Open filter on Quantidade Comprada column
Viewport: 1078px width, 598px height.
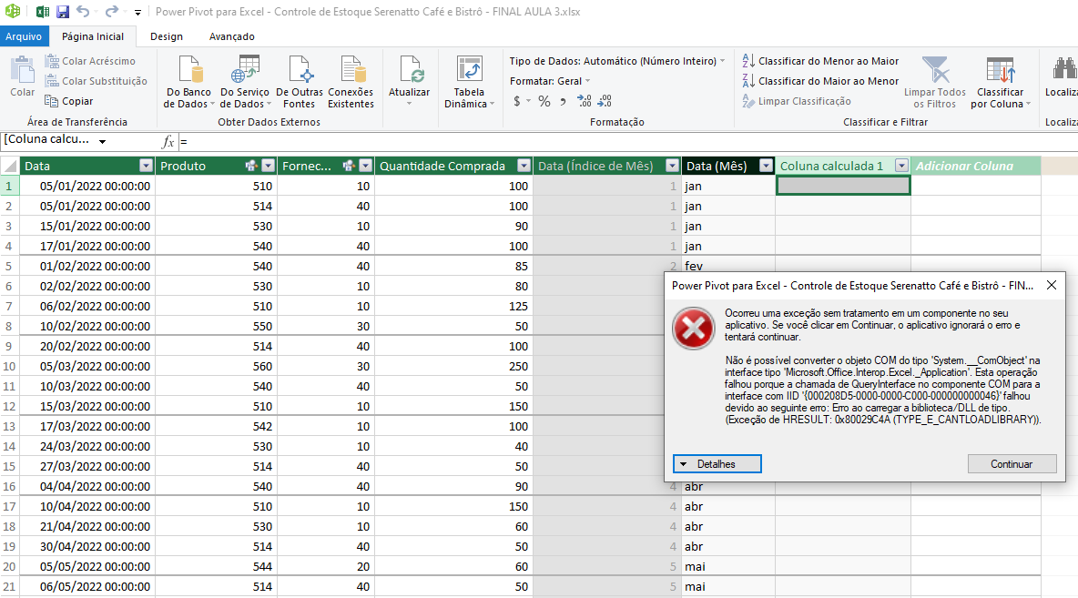click(x=524, y=166)
